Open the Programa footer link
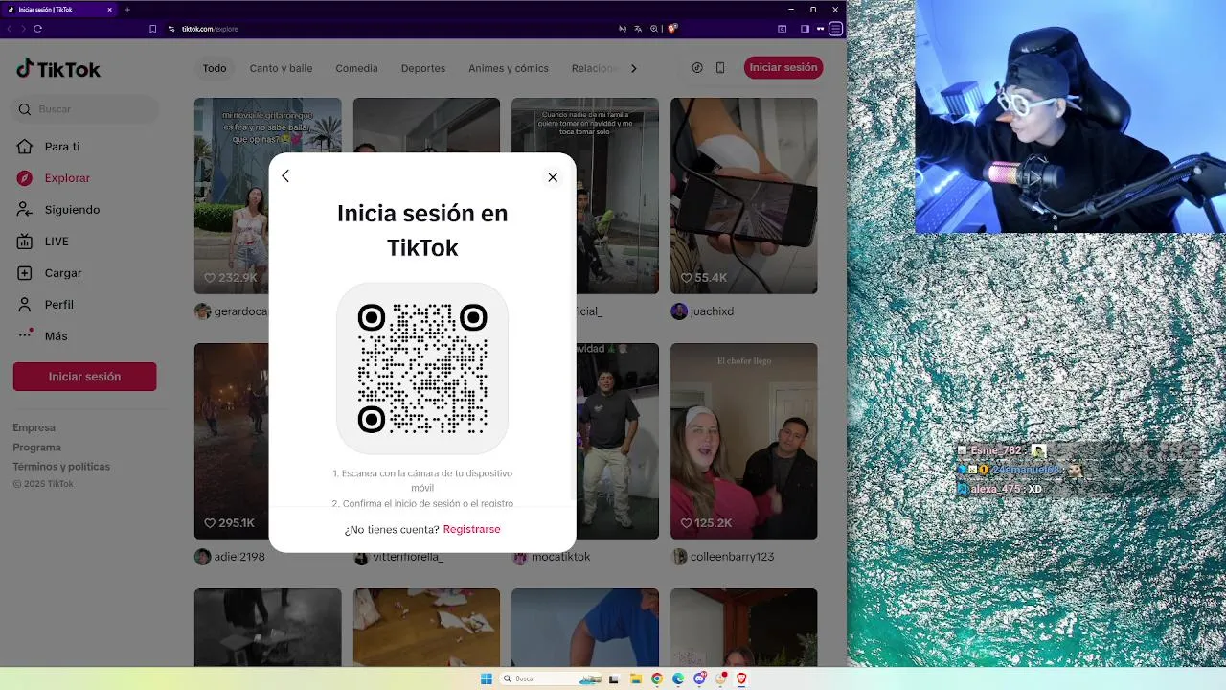The width and height of the screenshot is (1226, 690). click(x=36, y=448)
